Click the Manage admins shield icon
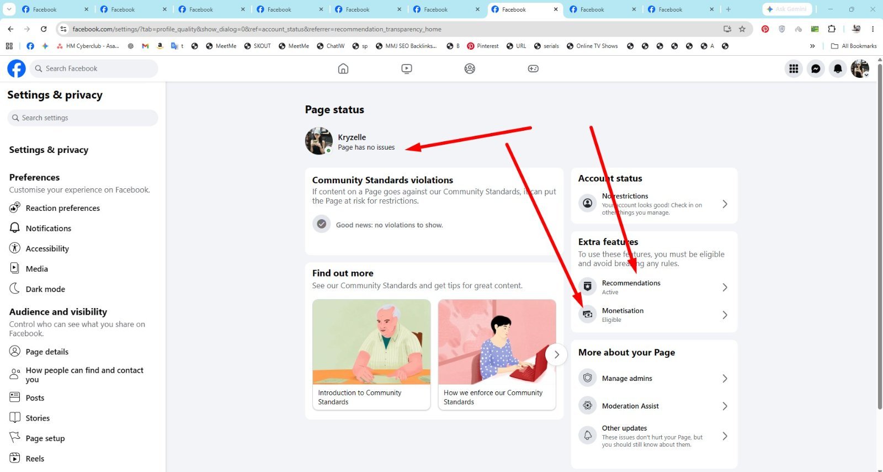This screenshot has width=883, height=472. coord(588,378)
